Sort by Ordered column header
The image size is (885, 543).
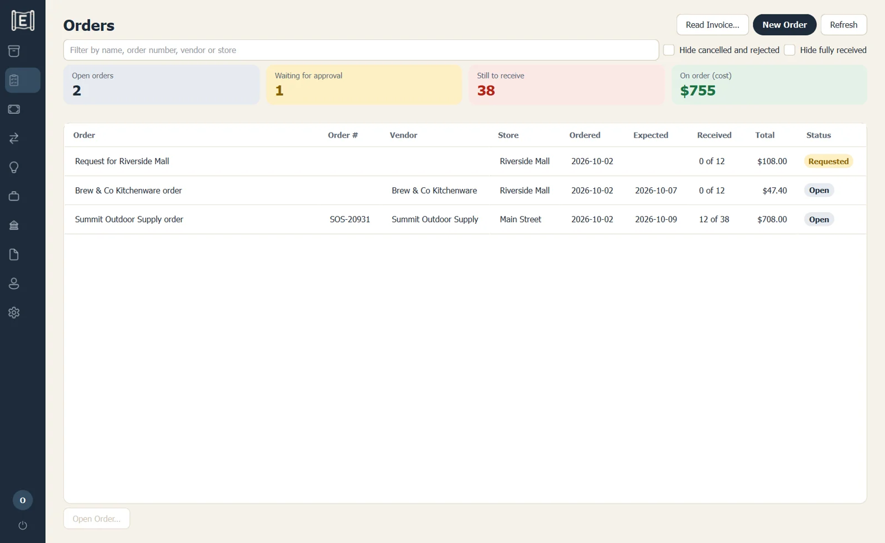click(x=585, y=135)
